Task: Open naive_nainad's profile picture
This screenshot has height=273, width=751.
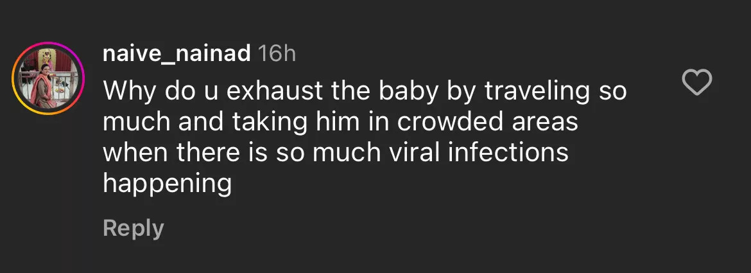Action: click(49, 78)
